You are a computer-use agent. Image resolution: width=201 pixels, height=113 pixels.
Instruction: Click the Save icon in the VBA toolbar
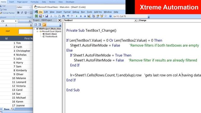(x=46, y=16)
